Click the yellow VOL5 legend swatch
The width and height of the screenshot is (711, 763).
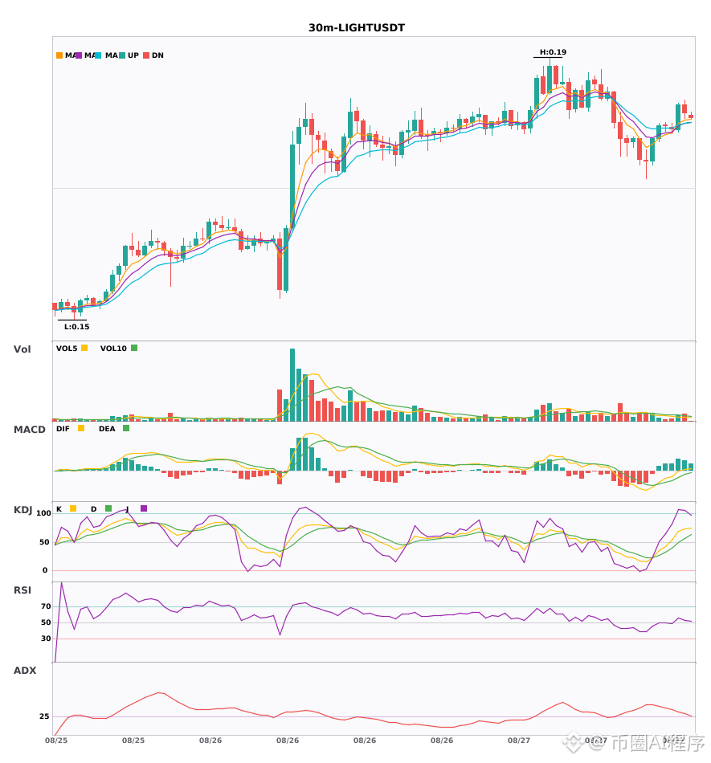click(x=84, y=348)
